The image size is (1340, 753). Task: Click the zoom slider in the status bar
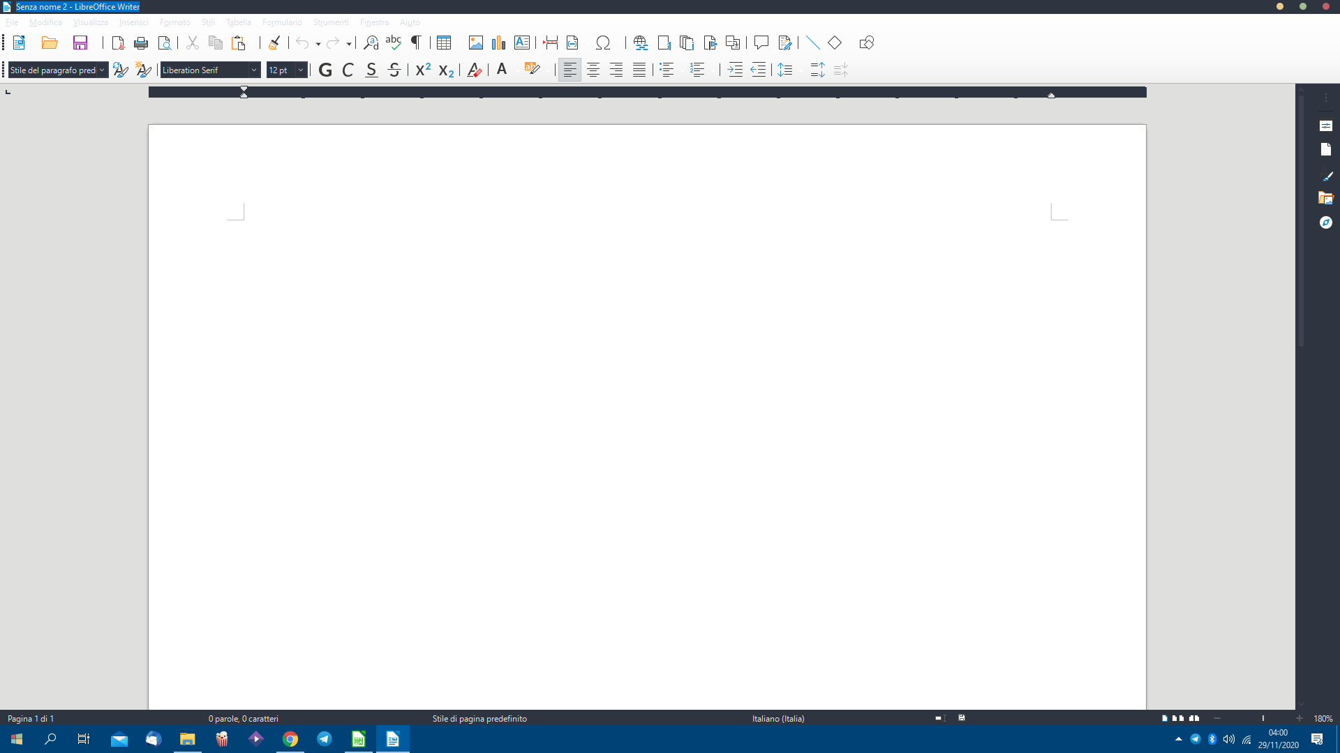(x=1262, y=718)
